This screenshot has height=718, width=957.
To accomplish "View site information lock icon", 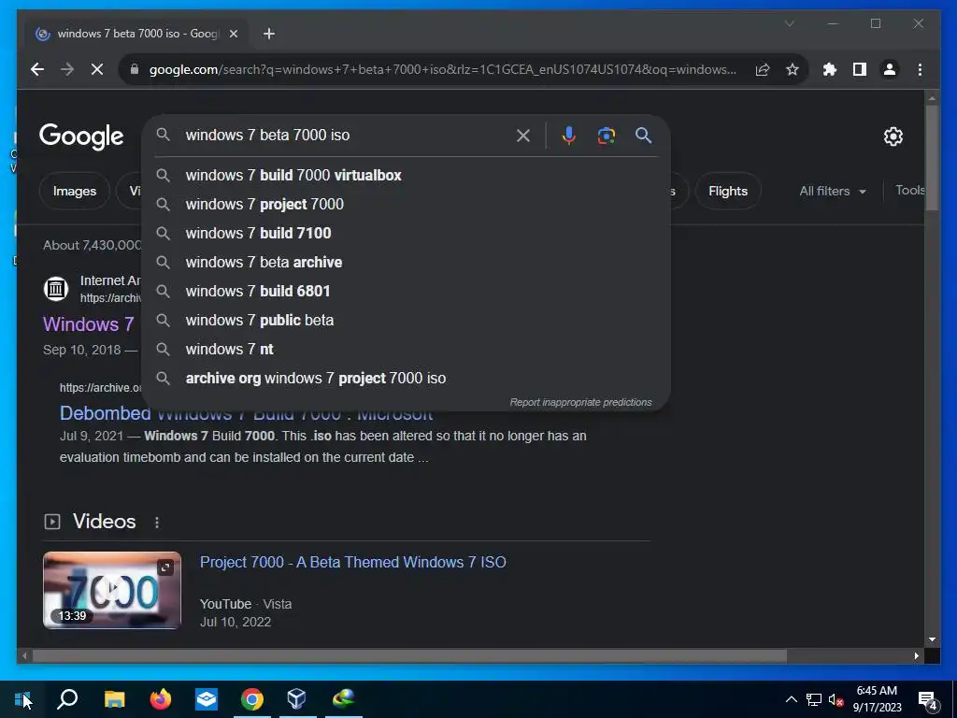I will point(135,69).
